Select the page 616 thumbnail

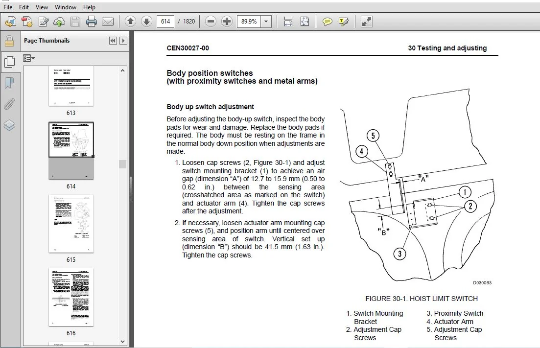(x=71, y=297)
